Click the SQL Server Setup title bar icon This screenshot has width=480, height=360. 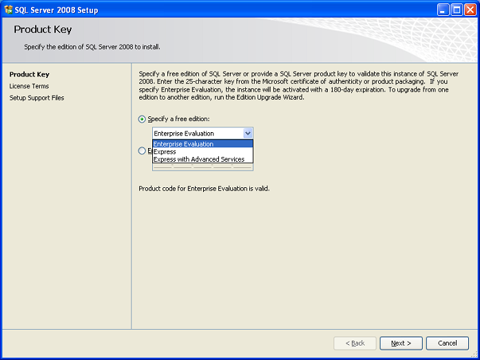coord(8,10)
